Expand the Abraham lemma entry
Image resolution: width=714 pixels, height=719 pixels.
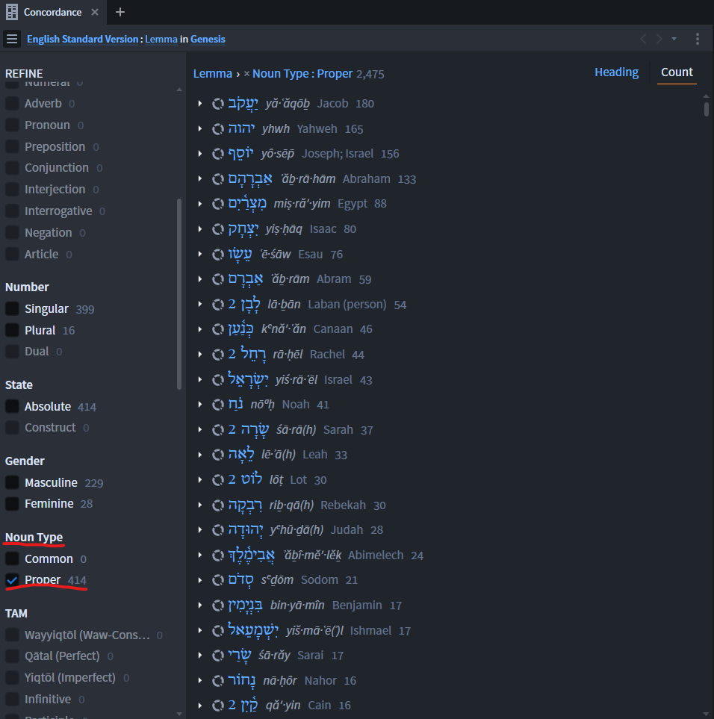click(200, 179)
